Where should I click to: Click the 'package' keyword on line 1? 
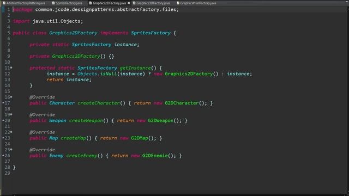(23, 10)
